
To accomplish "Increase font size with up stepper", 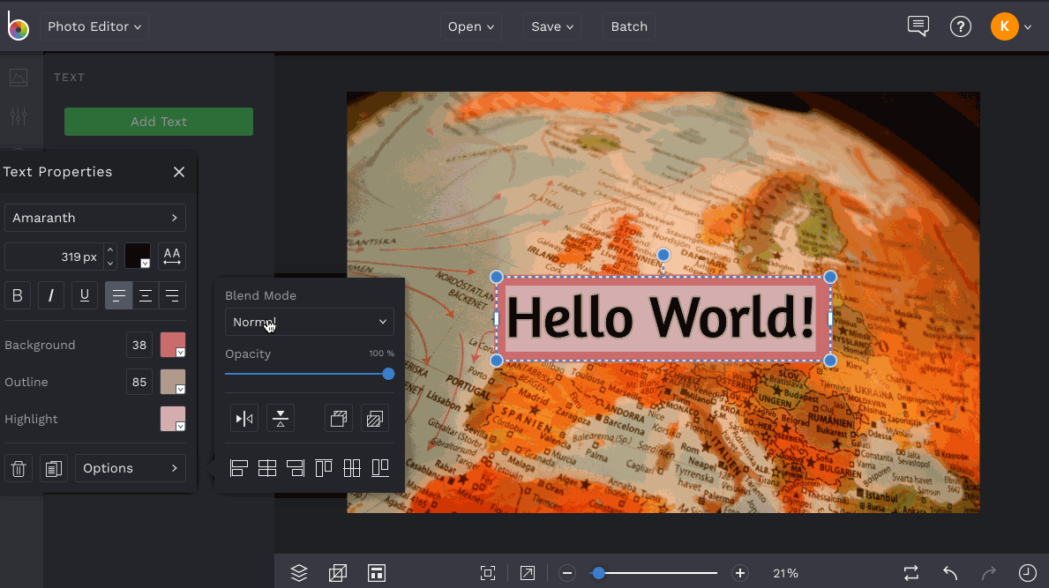I will 110,249.
